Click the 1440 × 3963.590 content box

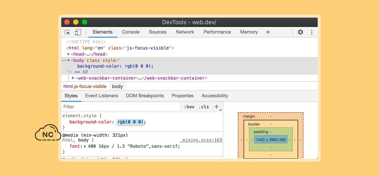[x=271, y=140]
